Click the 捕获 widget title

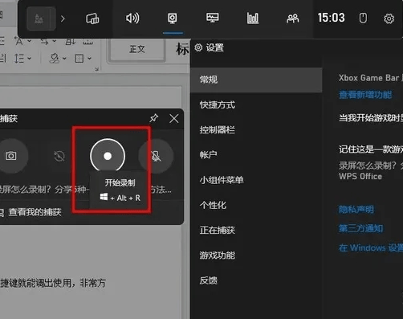coord(9,118)
